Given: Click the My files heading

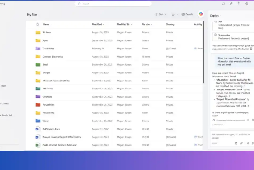Looking at the screenshot, I should [x=32, y=15].
